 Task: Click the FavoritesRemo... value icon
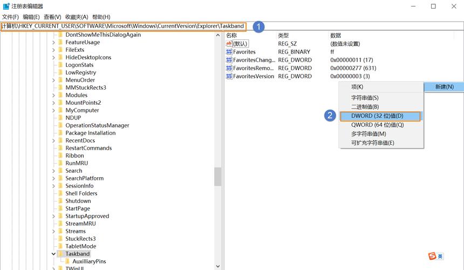[229, 68]
